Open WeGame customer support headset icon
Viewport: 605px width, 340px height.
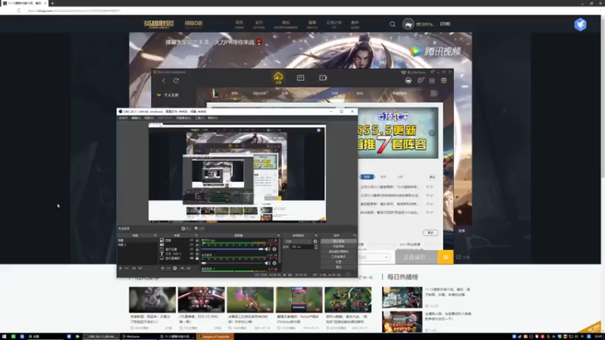[408, 81]
